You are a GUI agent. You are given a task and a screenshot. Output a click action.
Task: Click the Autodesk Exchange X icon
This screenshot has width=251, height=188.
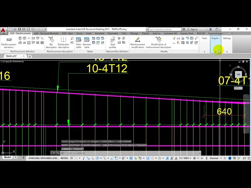point(210,29)
